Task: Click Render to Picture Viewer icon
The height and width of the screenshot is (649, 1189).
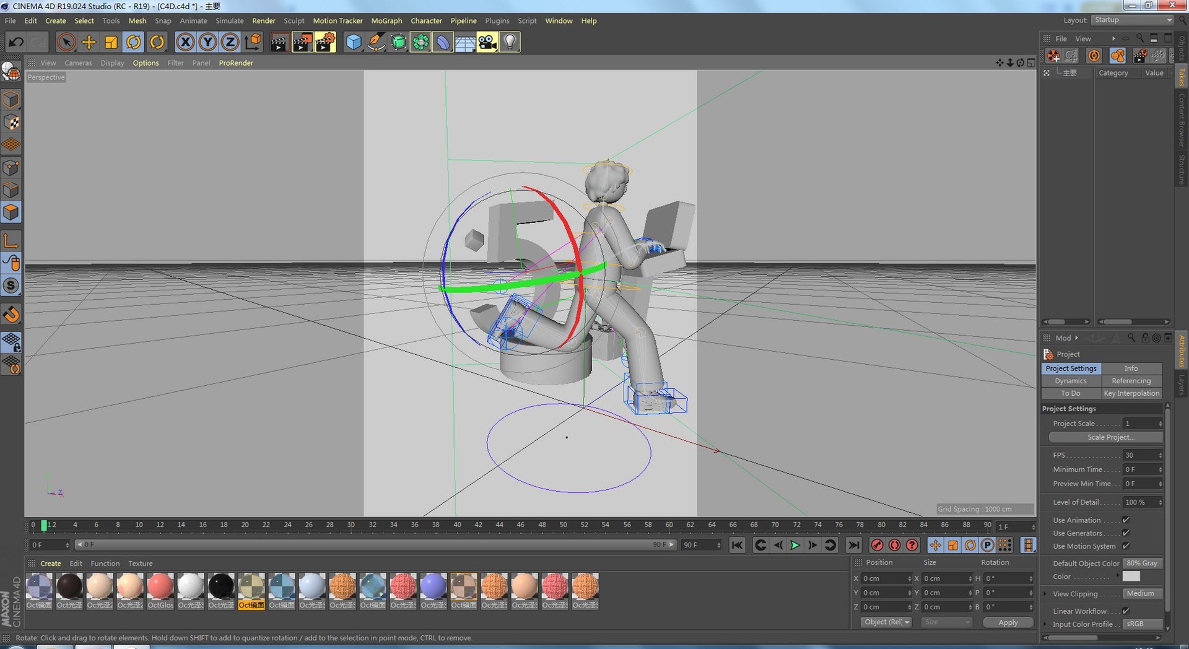Action: (302, 42)
